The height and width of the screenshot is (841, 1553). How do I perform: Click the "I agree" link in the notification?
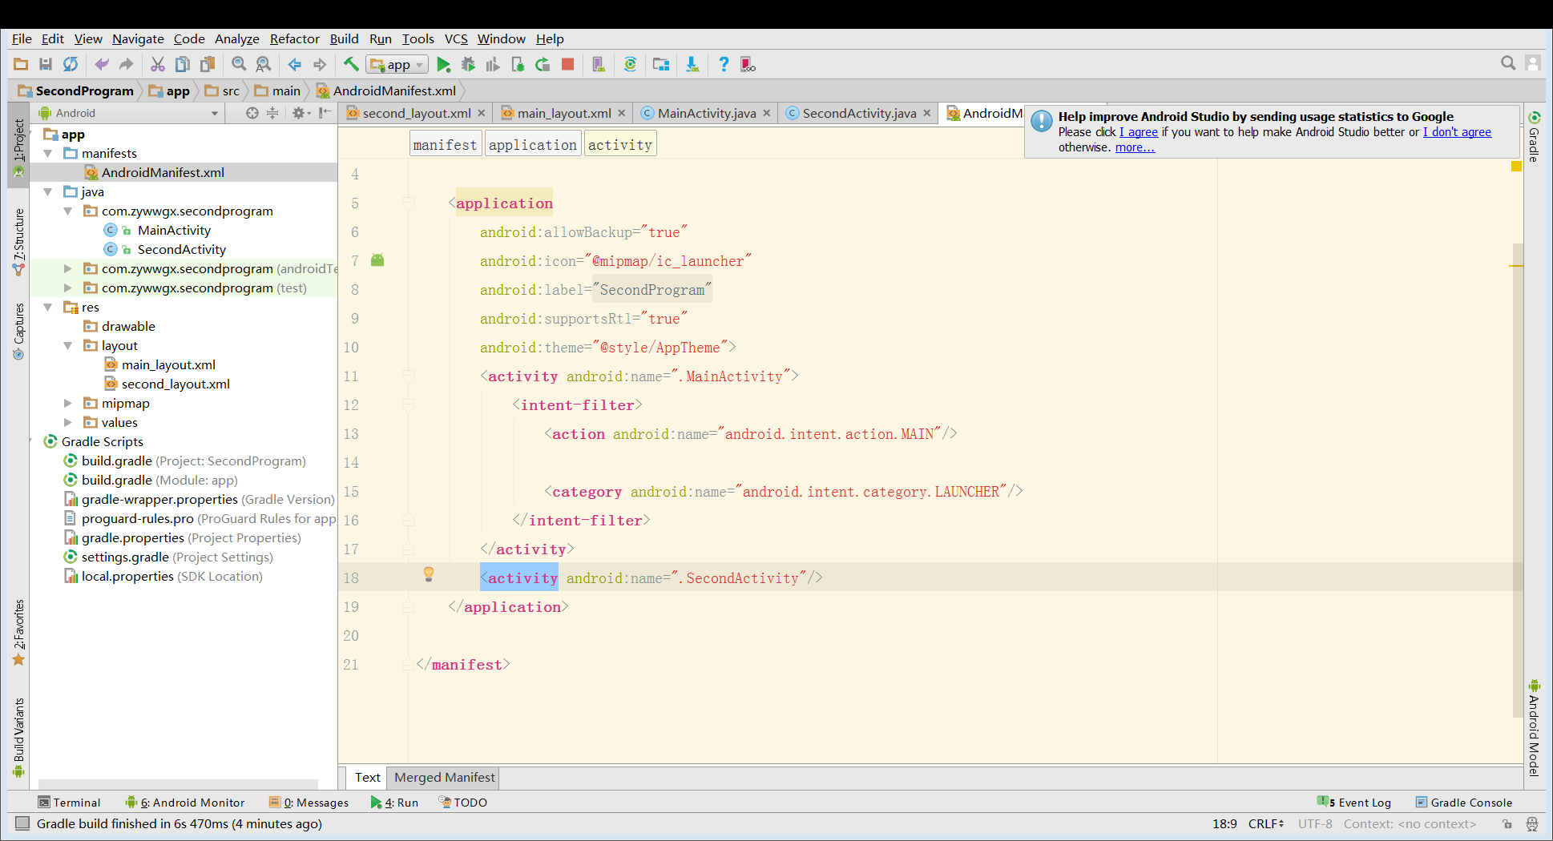(1138, 132)
